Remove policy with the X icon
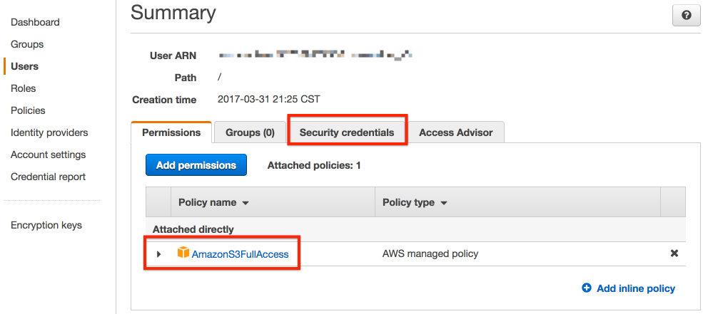Viewport: 703px width, 314px height. [x=674, y=253]
